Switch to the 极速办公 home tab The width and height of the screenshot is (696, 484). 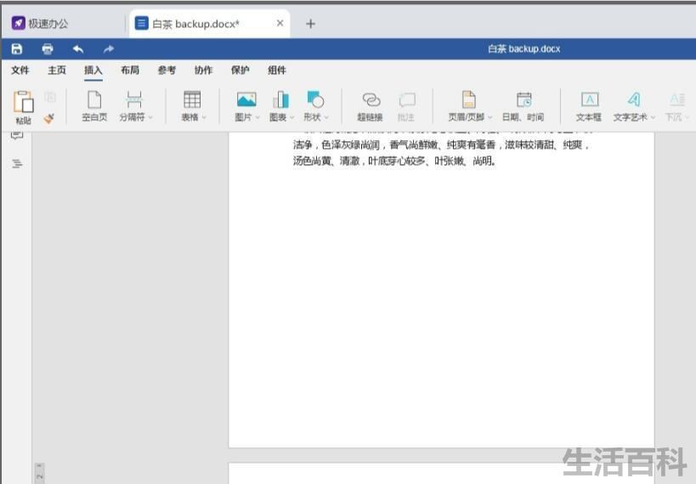coord(63,24)
